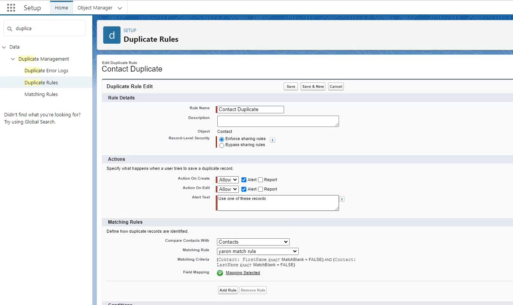Click the SETUP breadcrumb link
The image size is (513, 305).
pyautogui.click(x=130, y=30)
